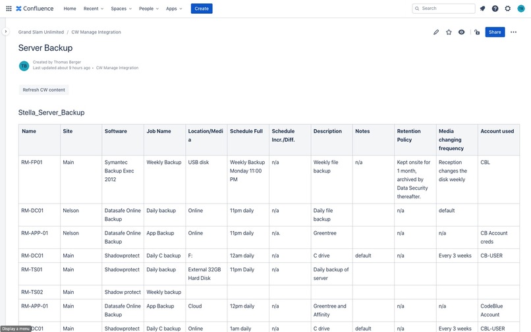Click the Stella_Server_Backup heading

pos(51,113)
